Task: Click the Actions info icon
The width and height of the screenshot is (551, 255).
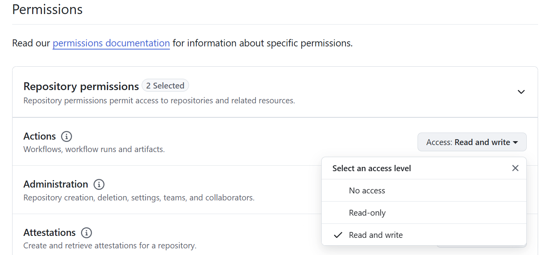Action: pyautogui.click(x=67, y=136)
